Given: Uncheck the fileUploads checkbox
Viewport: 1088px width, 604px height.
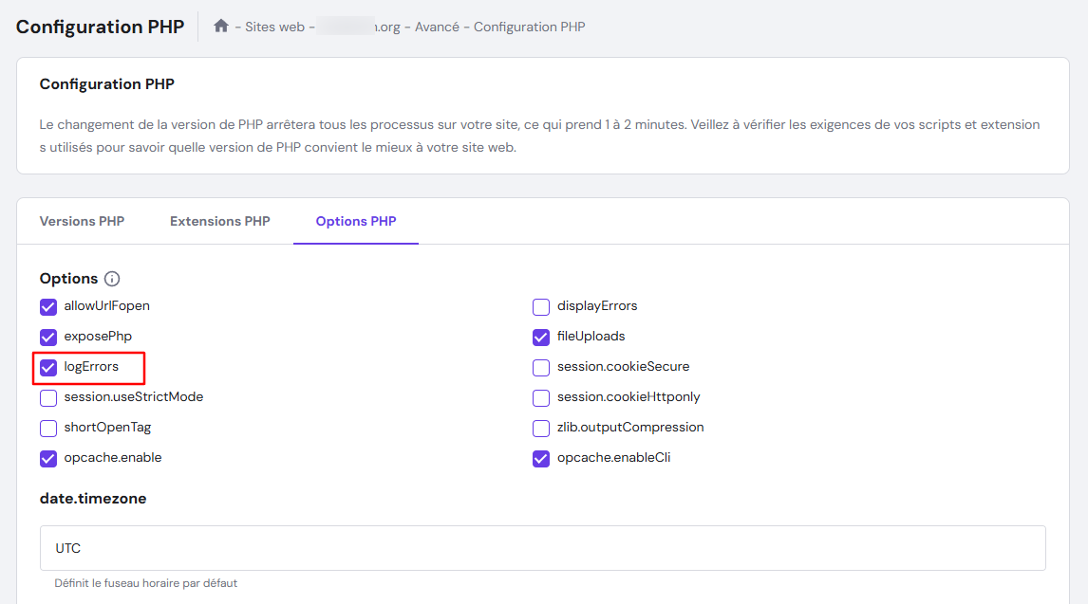Looking at the screenshot, I should (541, 337).
